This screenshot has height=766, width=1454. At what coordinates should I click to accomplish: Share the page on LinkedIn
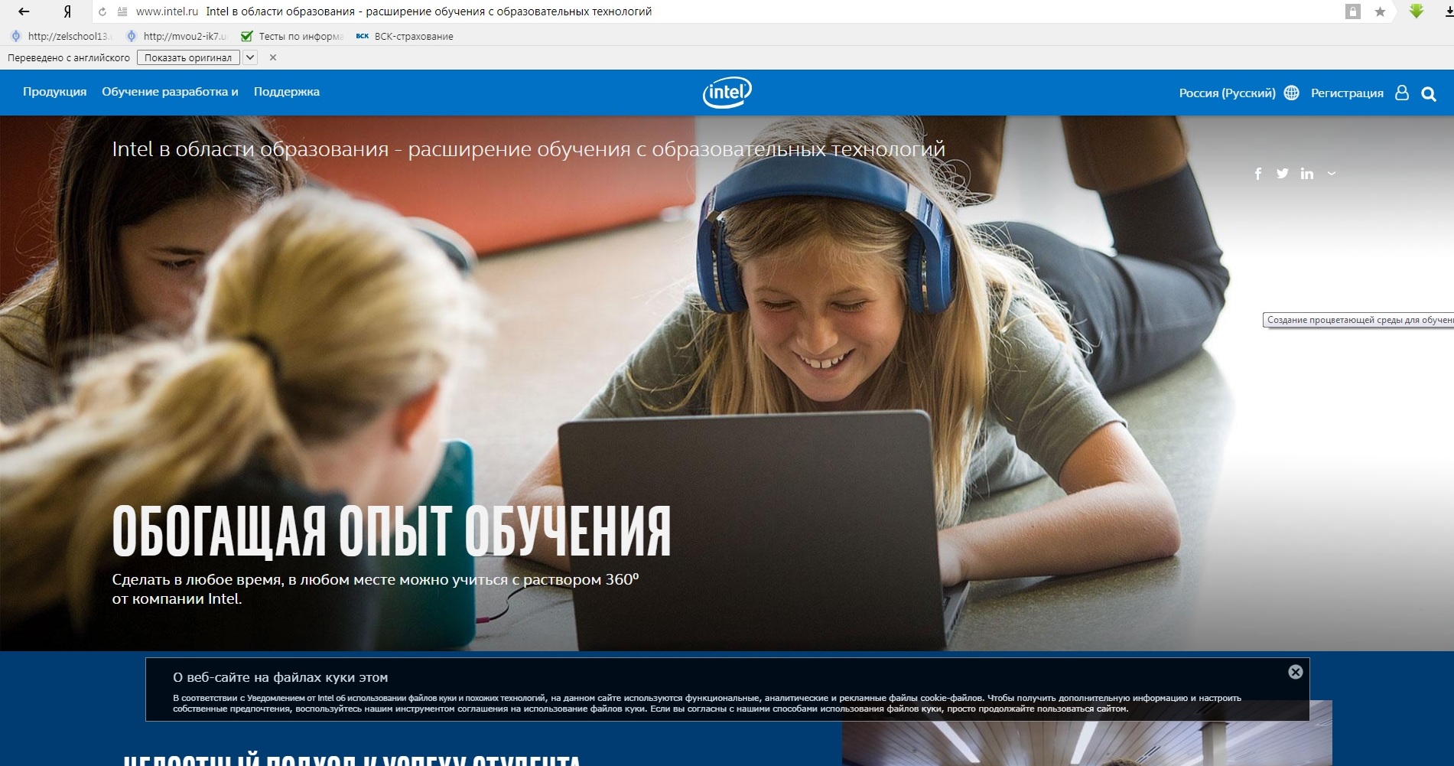tap(1307, 174)
